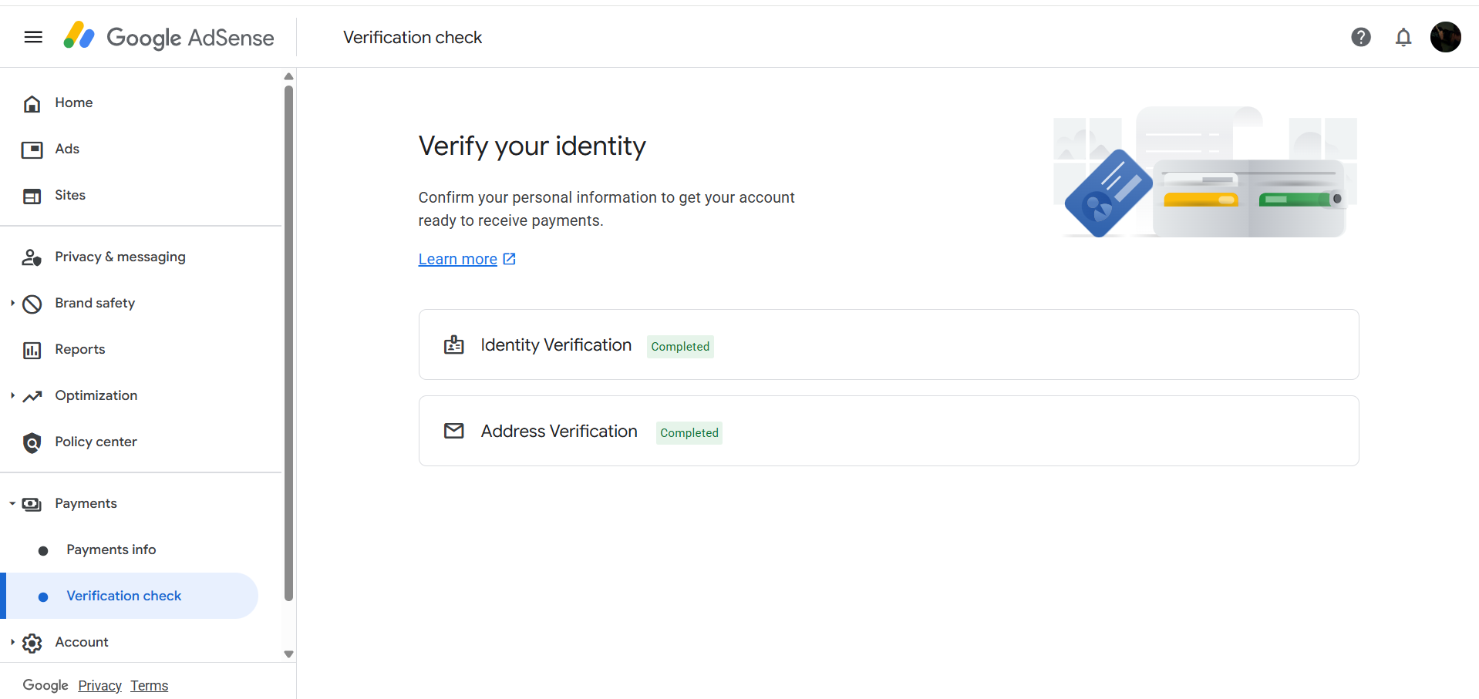
Task: Expand the Brand safety section
Action: (x=12, y=303)
